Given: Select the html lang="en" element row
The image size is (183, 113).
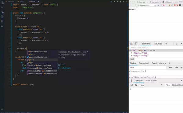Looking at the screenshot, I should click(156, 50).
